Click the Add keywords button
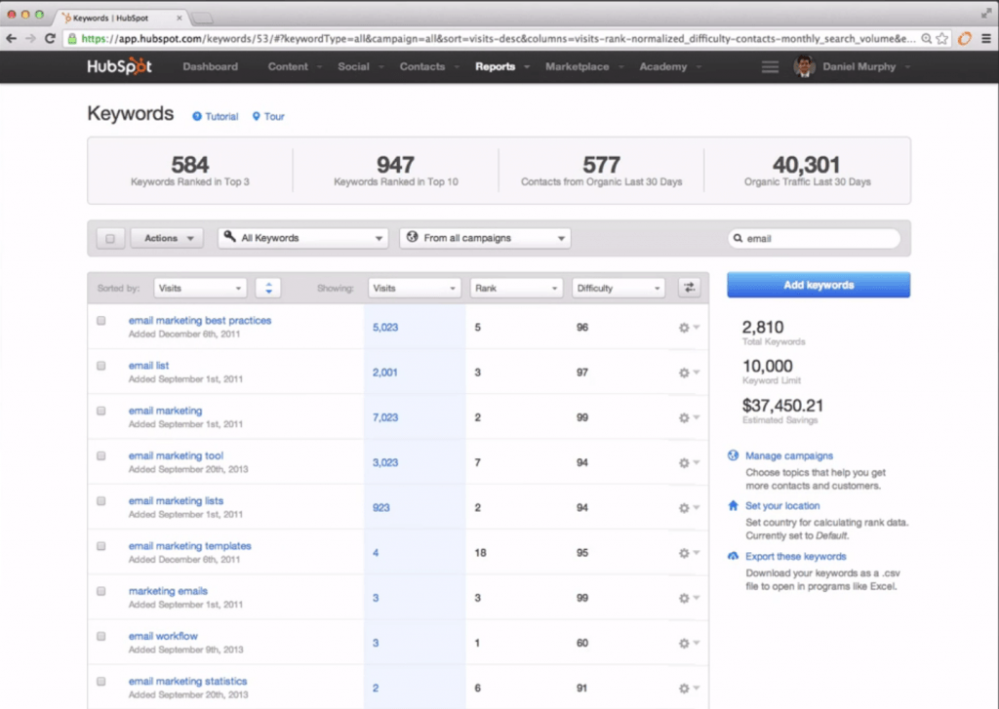The image size is (999, 709). (x=819, y=285)
